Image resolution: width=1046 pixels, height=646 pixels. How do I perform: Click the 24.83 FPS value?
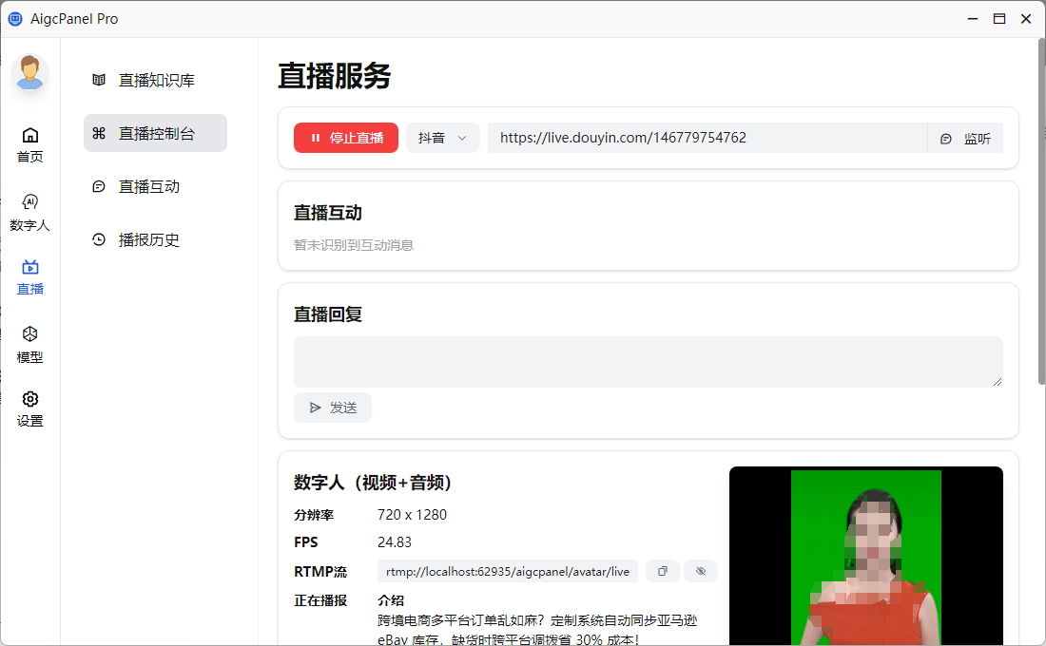point(395,542)
